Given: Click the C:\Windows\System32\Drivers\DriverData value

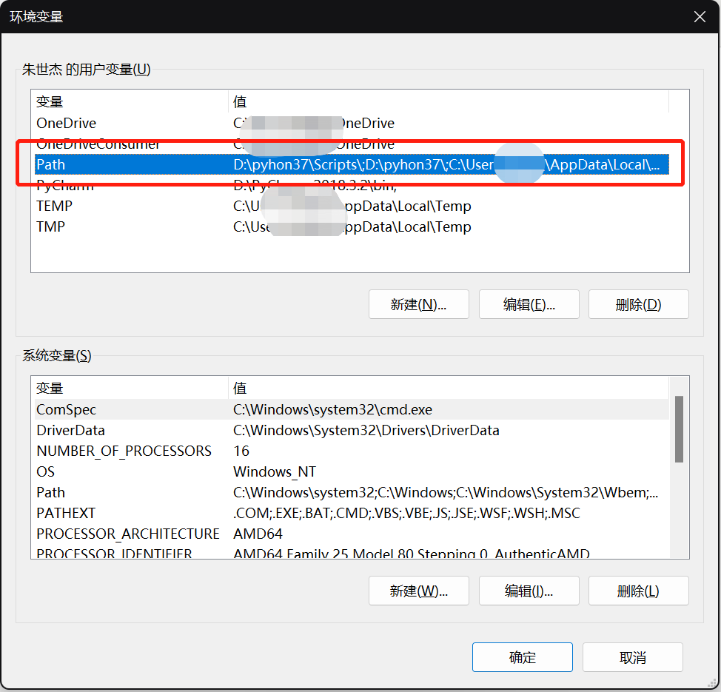Looking at the screenshot, I should click(x=366, y=430).
